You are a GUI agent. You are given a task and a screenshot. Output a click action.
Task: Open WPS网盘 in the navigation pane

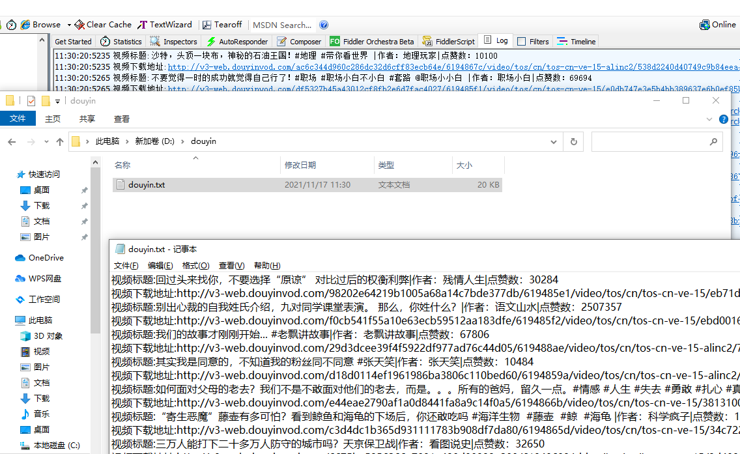[x=38, y=278]
